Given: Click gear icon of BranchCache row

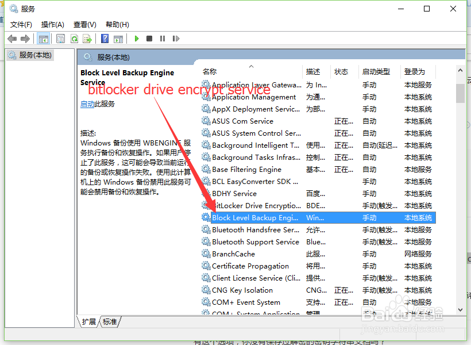Looking at the screenshot, I should pyautogui.click(x=206, y=254).
